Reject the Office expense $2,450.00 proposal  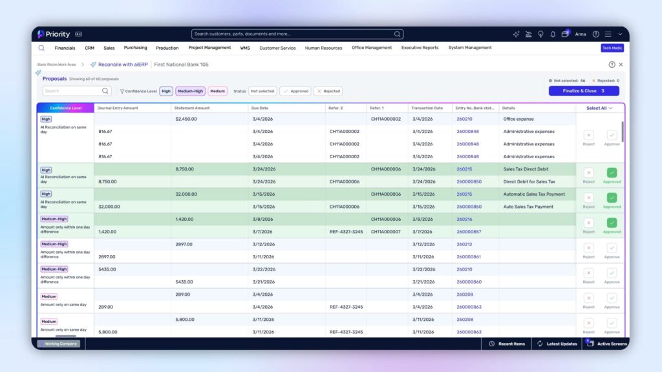pos(588,135)
